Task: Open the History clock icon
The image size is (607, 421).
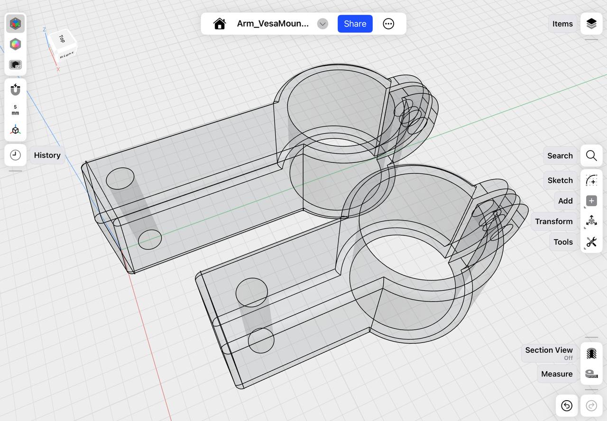Action: [15, 155]
